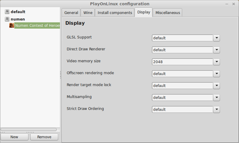Screen dimensions: 239x143
Task: Click the Remove button
Action: (x=44, y=137)
